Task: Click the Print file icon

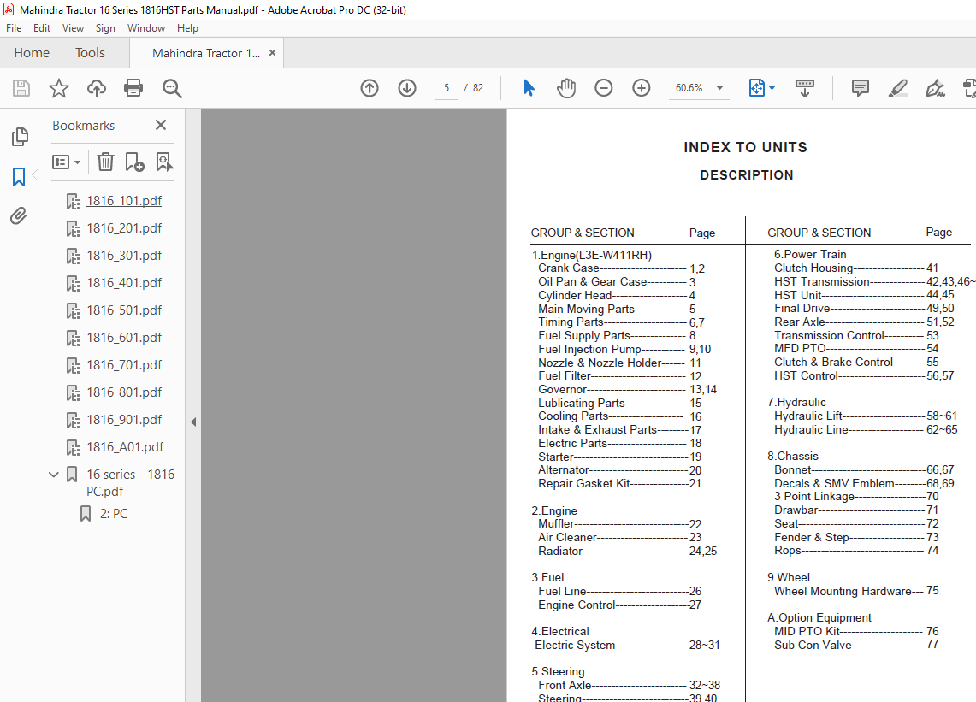Action: pos(133,88)
